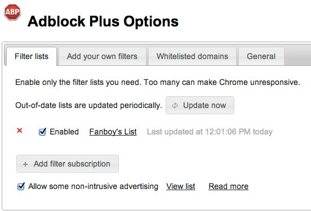Click the Adblock Plus Options heading
The height and width of the screenshot is (211, 311).
pos(103,21)
